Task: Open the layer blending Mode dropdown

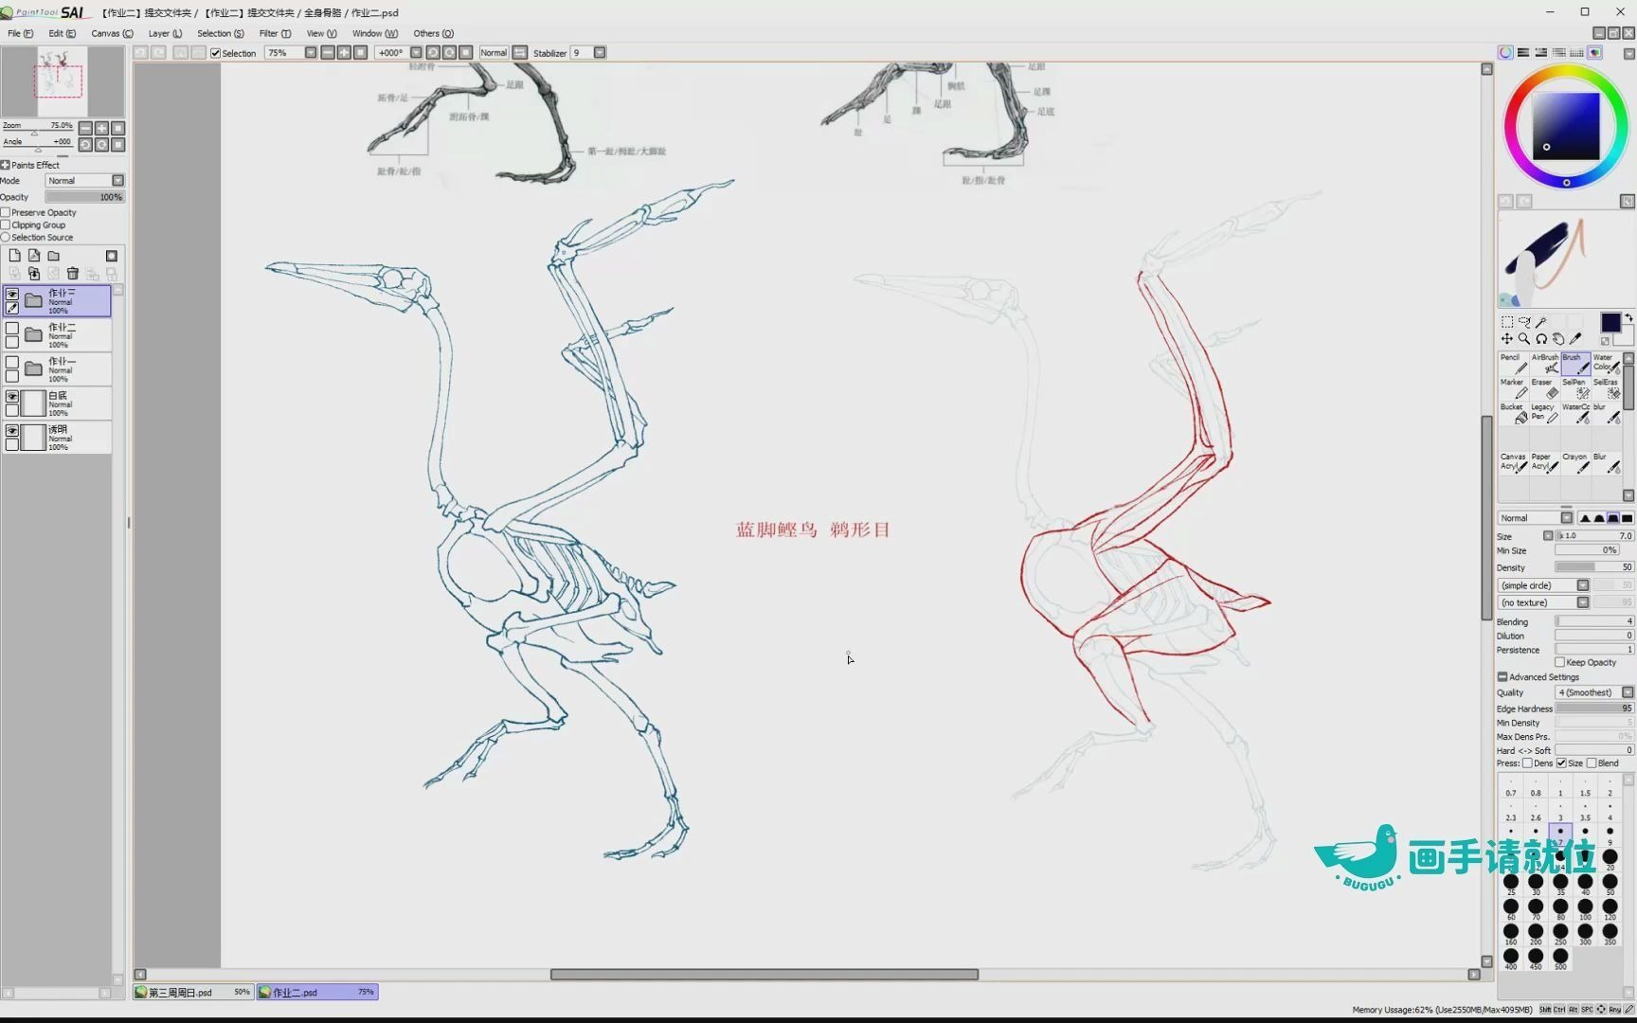Action: (x=118, y=181)
